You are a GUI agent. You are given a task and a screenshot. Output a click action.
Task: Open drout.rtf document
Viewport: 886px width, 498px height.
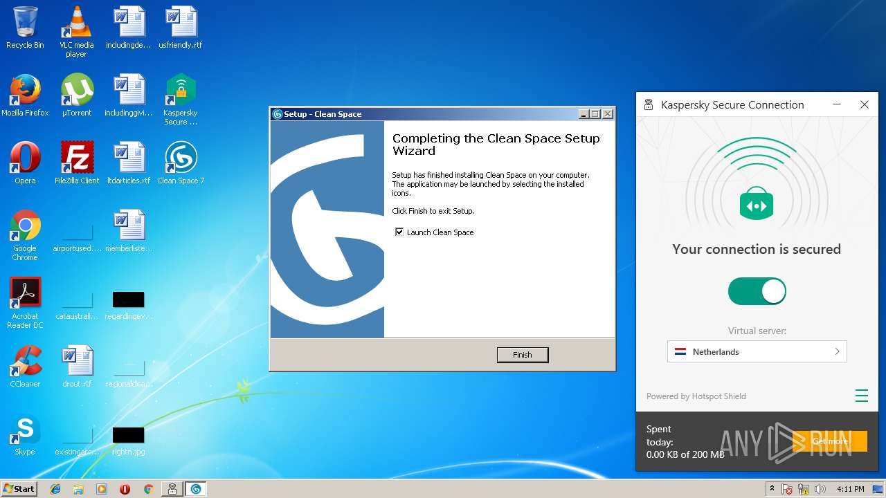(x=77, y=367)
